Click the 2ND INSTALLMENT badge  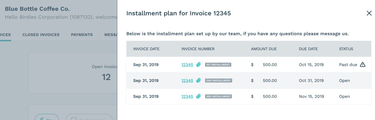[218, 80]
